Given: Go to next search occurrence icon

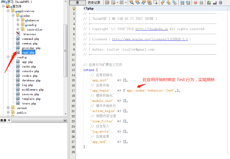Looking at the screenshot, I should pyautogui.click(x=144, y=3).
